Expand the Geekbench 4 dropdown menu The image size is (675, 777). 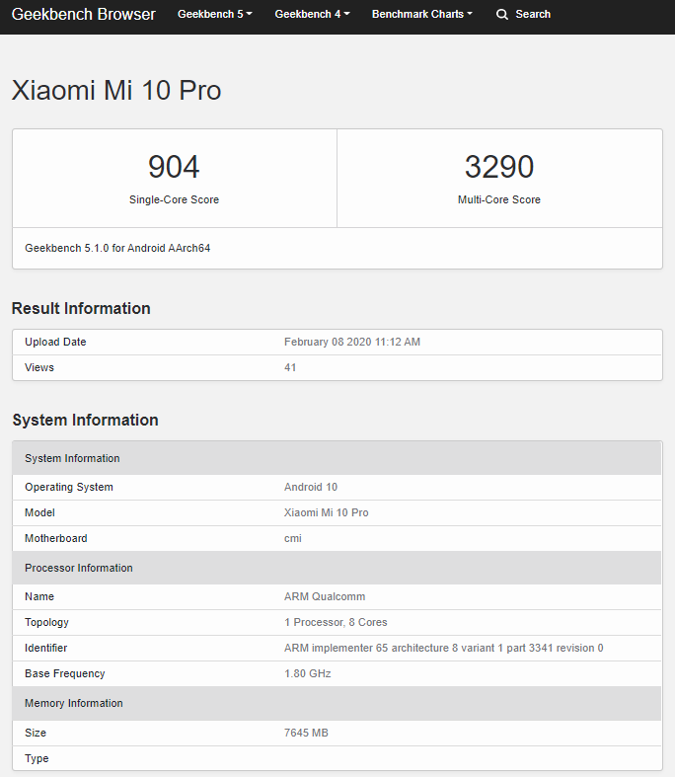312,15
